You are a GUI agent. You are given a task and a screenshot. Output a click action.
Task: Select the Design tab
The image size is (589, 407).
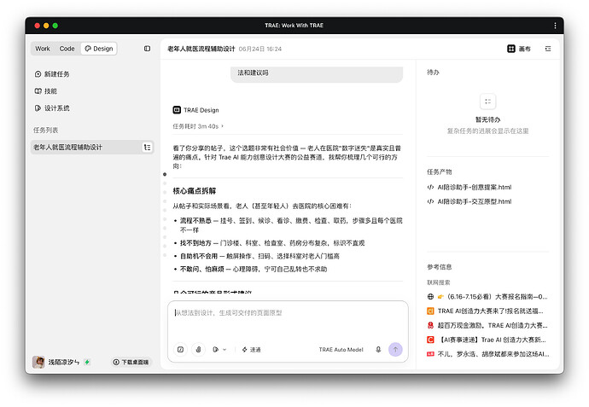[x=99, y=49]
